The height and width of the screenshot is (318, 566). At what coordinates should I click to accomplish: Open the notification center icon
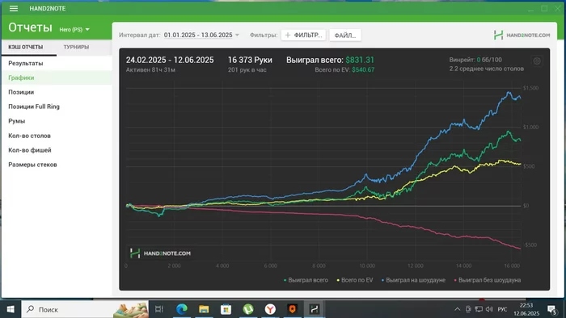click(x=552, y=309)
